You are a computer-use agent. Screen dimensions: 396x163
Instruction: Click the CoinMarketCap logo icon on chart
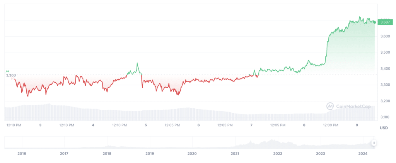point(330,106)
